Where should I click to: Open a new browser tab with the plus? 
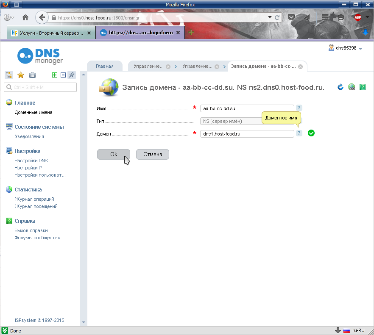(191, 33)
